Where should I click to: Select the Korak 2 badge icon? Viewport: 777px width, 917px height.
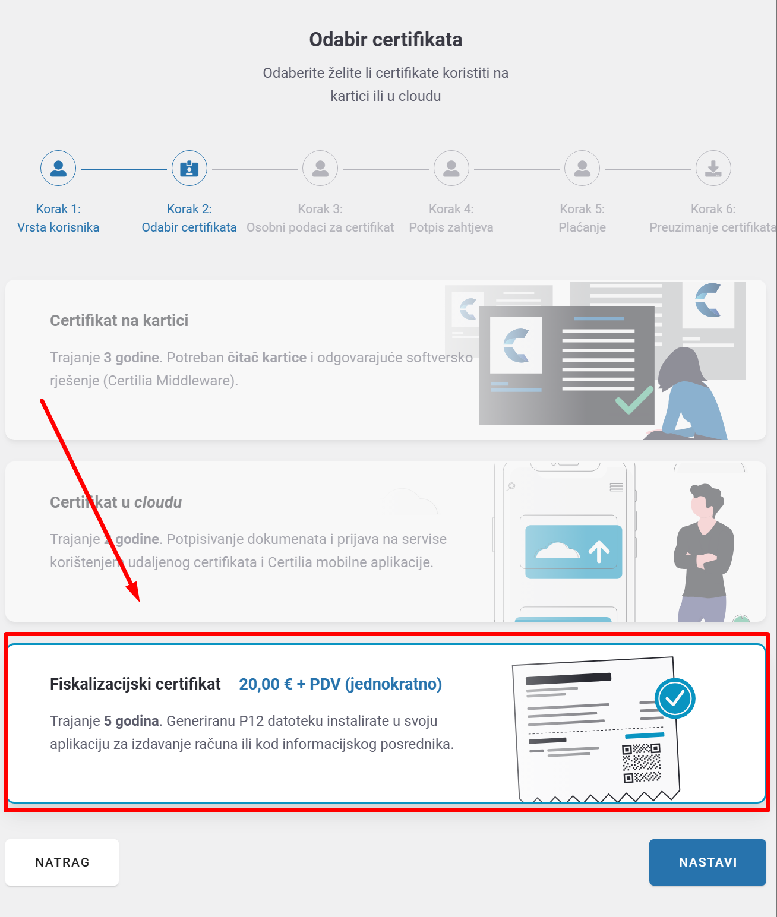tap(189, 168)
